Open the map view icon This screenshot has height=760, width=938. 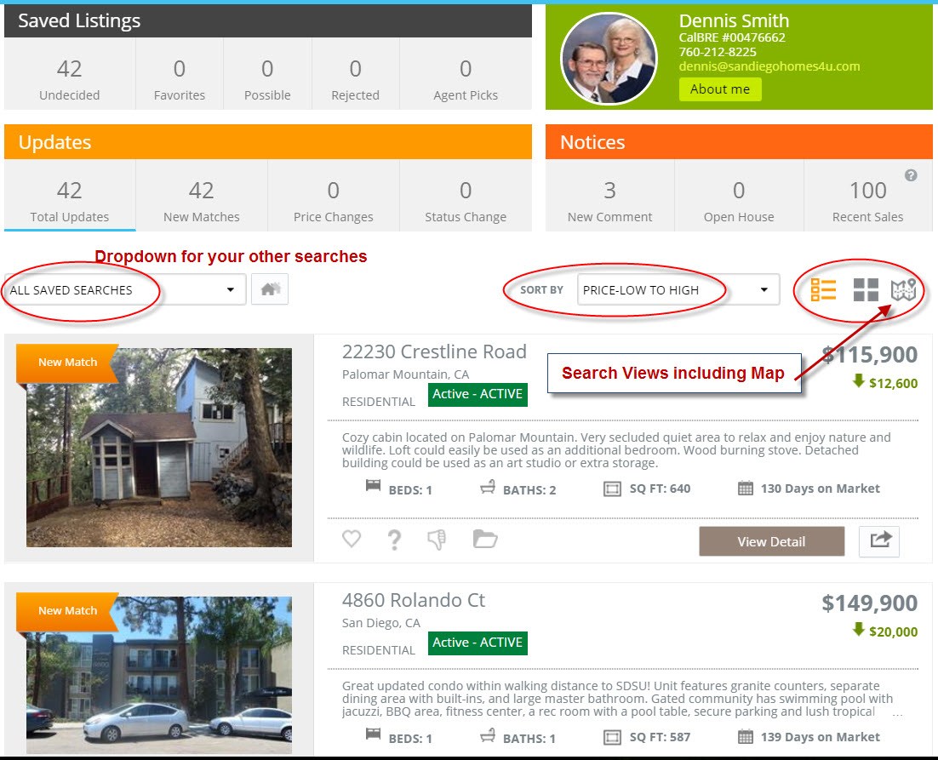pyautogui.click(x=903, y=290)
